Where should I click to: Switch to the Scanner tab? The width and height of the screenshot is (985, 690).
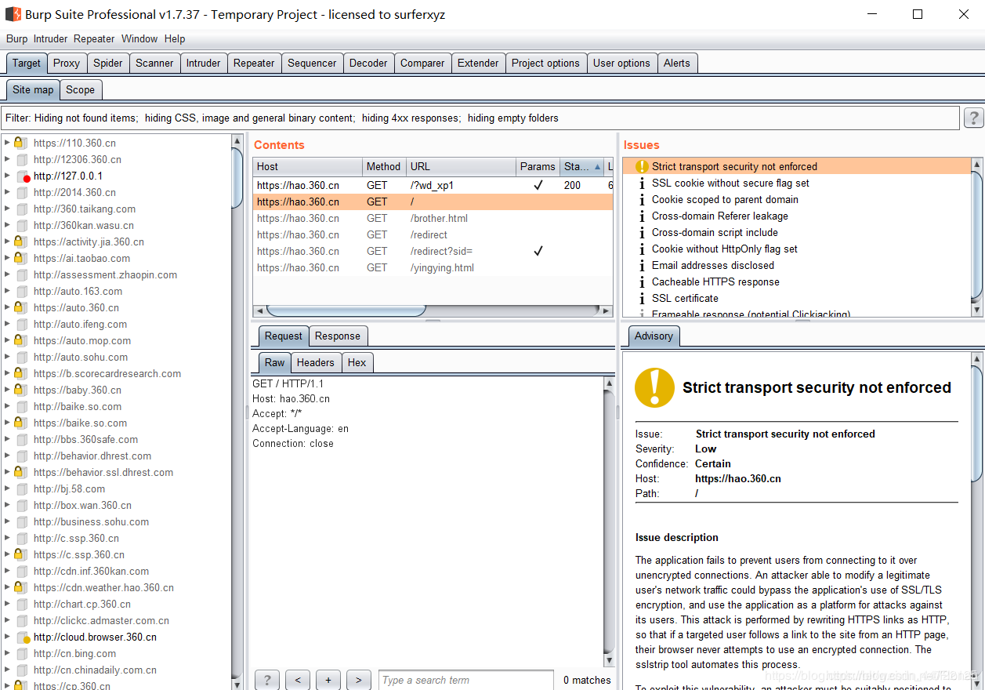point(154,63)
